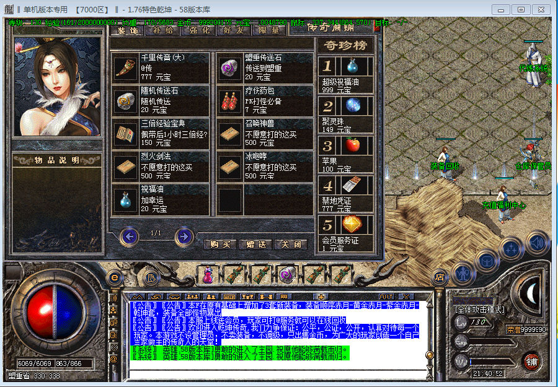Click the red potion in quick belt
Screen dimensions: 558x387
coord(208,273)
